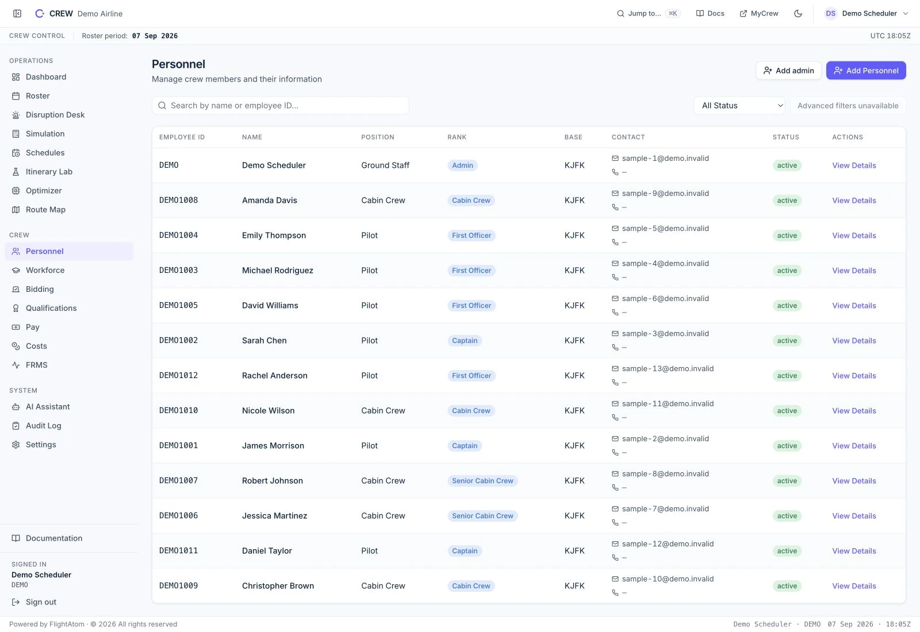Image resolution: width=920 pixels, height=632 pixels.
Task: Click the phone icon in Amanda Davis row
Action: 615,207
